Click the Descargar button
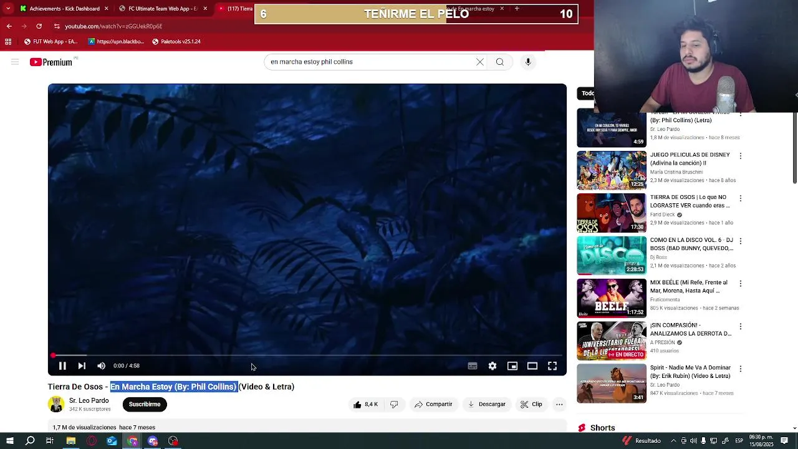This screenshot has width=798, height=449. [x=487, y=404]
